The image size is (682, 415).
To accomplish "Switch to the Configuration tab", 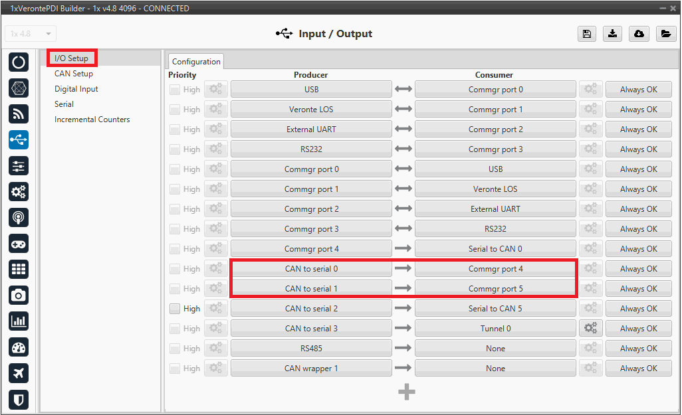I will pos(196,62).
